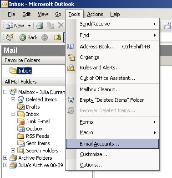Click the Delete X toolbar icon

tap(61, 26)
